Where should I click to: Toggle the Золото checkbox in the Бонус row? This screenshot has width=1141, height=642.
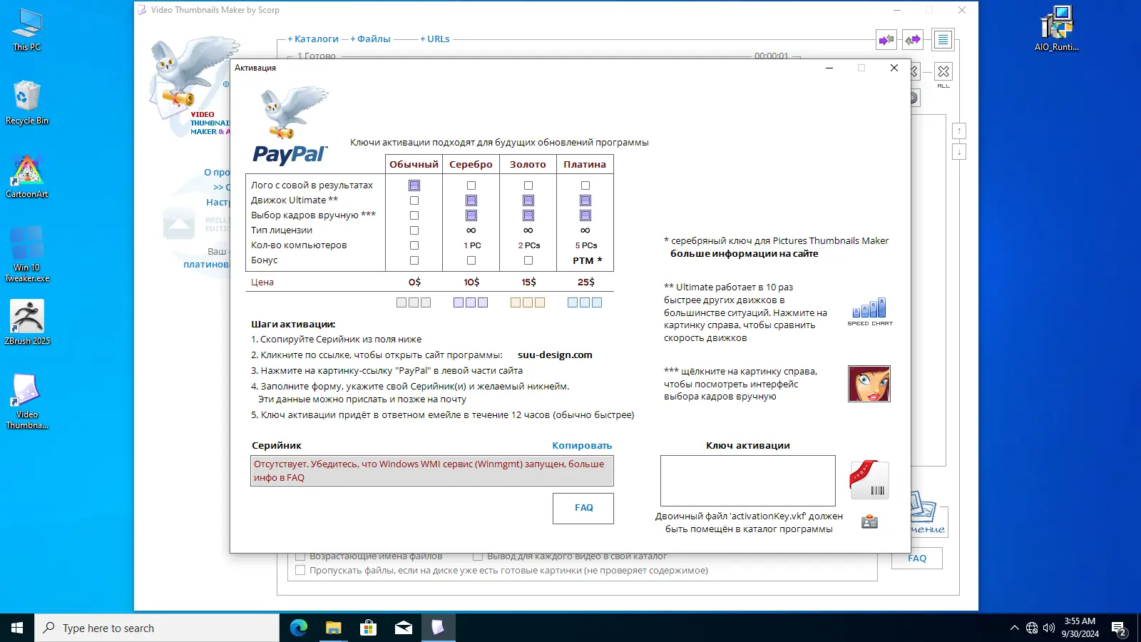528,260
